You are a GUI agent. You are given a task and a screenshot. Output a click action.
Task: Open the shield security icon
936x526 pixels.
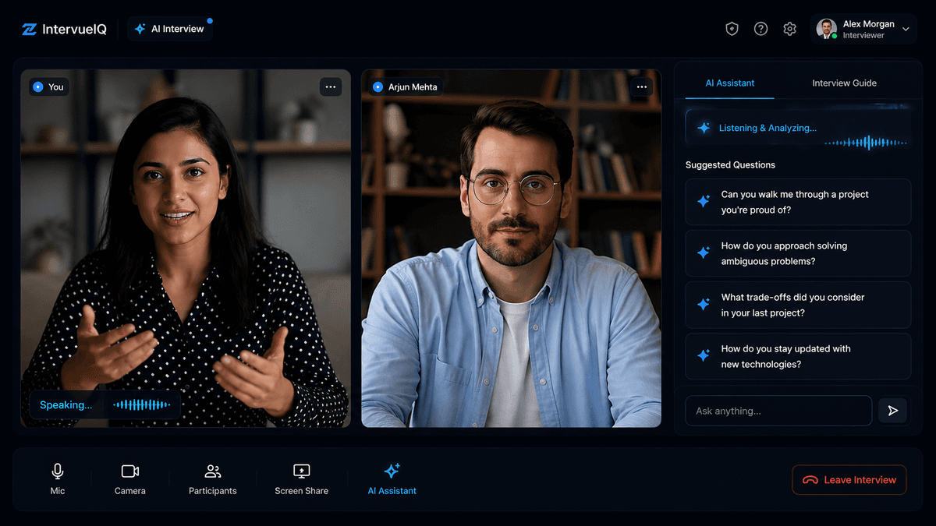(732, 29)
